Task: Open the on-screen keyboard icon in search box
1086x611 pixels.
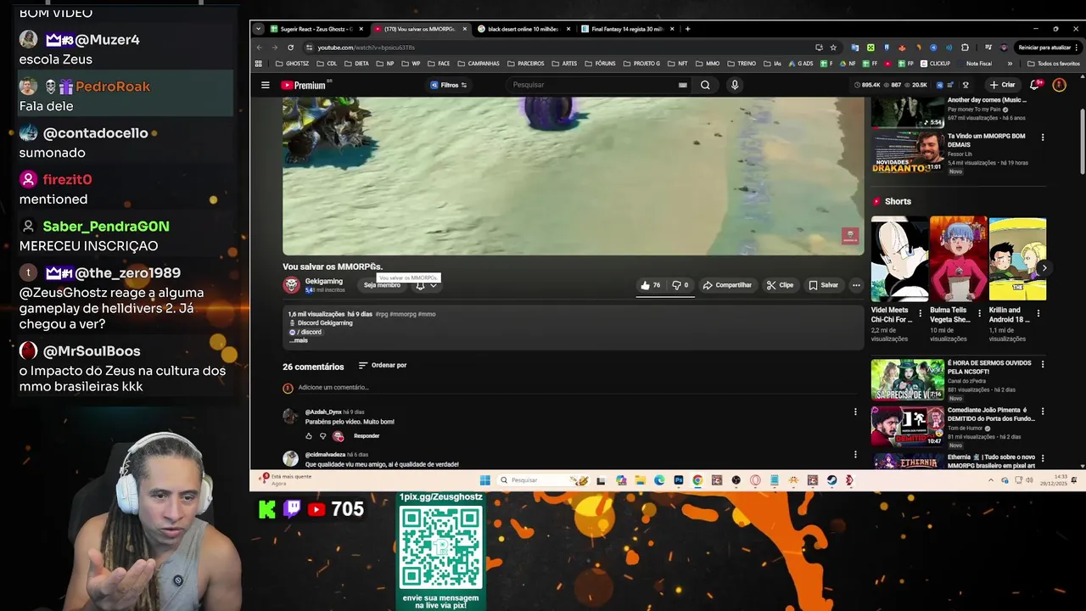Action: (682, 85)
